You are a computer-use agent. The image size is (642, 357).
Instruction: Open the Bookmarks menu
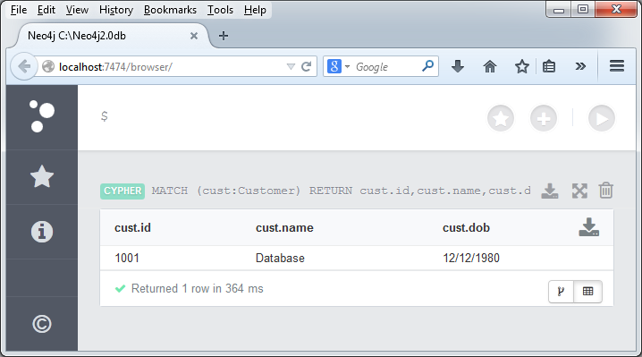tap(170, 10)
